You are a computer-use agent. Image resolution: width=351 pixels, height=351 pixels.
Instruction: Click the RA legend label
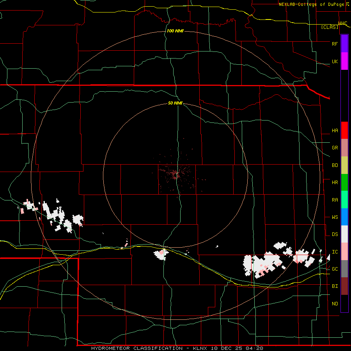(x=335, y=200)
